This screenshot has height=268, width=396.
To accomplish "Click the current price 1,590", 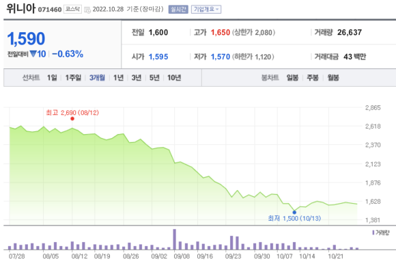I will pyautogui.click(x=26, y=39).
